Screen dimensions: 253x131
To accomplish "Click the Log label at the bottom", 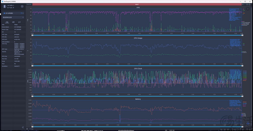I will [32, 129].
